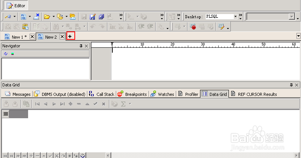The width and height of the screenshot is (301, 158).
Task: Open the Watches tab
Action: (x=162, y=94)
